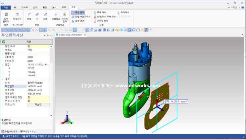Collapse the 평면 수정 section
The image size is (246, 139).
[3, 54]
